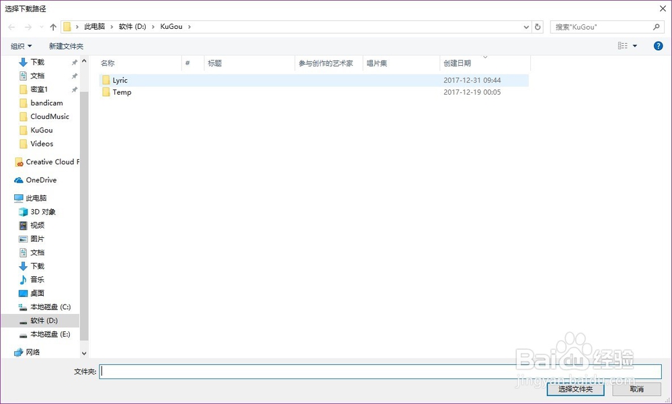Select 本地磁盘 (C:) drive

(x=50, y=307)
